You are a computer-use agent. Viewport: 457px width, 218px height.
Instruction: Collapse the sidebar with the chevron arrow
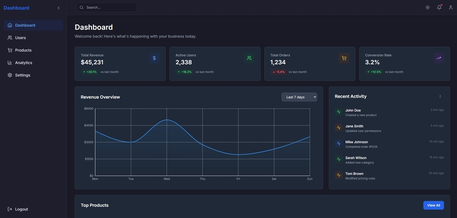tap(59, 8)
